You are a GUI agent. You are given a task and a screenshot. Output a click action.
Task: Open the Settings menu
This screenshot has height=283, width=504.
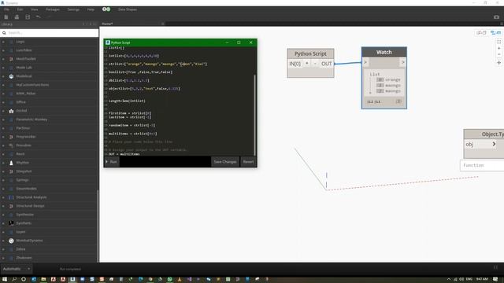(x=73, y=9)
